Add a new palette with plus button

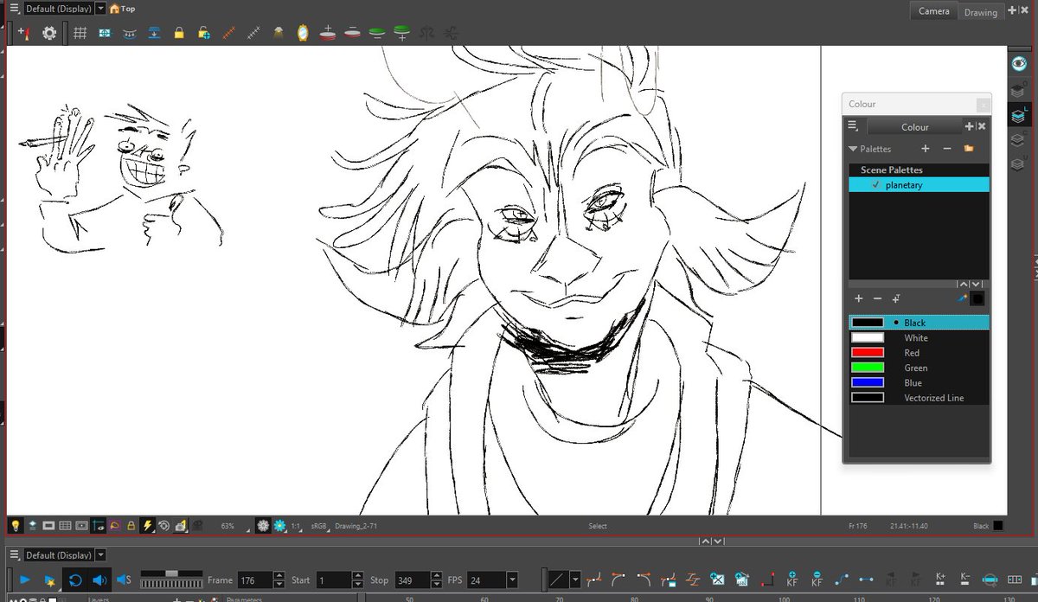[925, 149]
